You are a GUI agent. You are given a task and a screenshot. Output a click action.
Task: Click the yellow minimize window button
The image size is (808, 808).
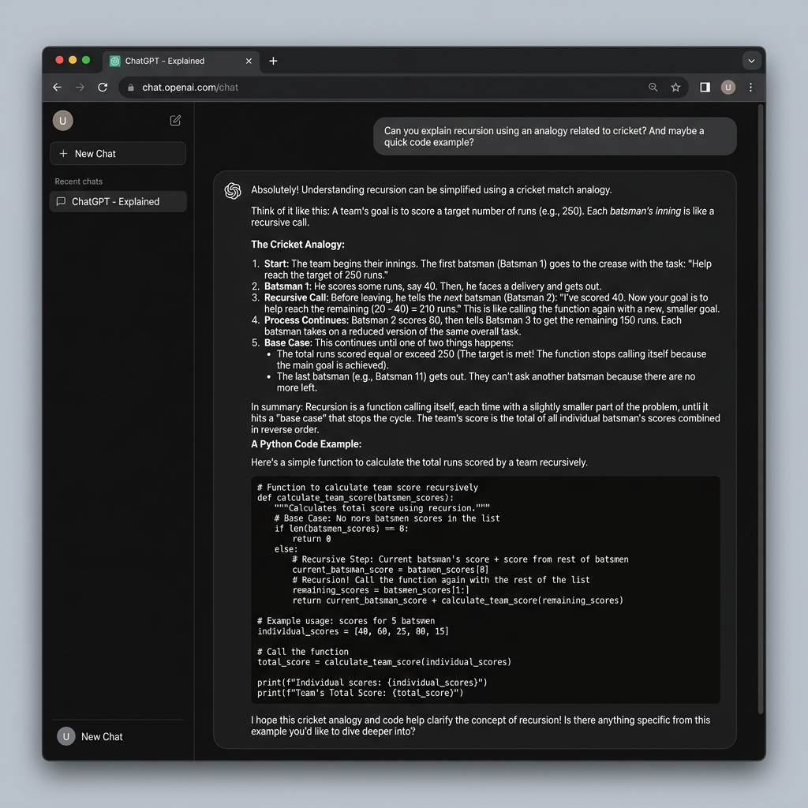tap(73, 60)
